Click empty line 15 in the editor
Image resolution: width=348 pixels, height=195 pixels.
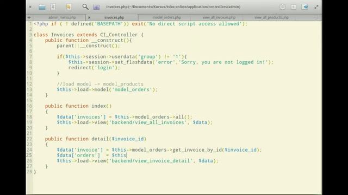coord(177,101)
